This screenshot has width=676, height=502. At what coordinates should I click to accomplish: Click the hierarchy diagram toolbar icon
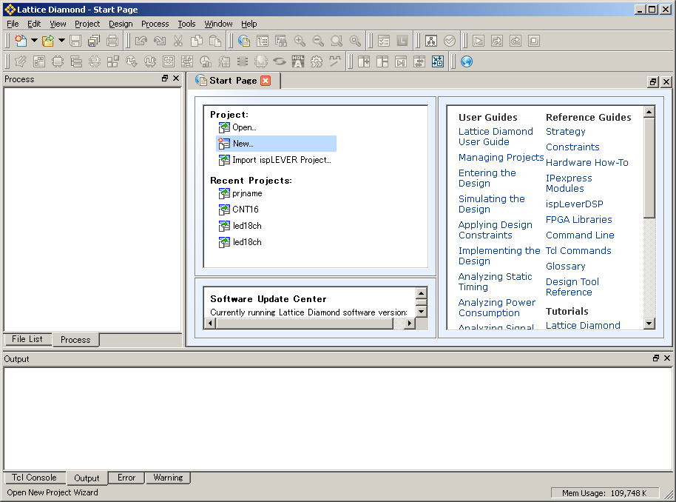tap(431, 41)
